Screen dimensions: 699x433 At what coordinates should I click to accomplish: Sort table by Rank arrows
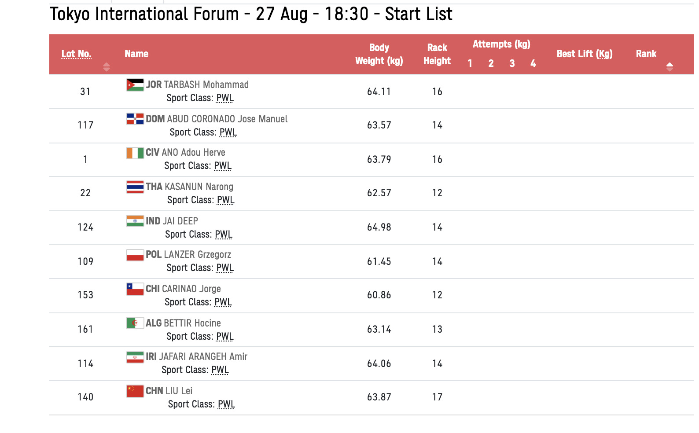tap(670, 67)
